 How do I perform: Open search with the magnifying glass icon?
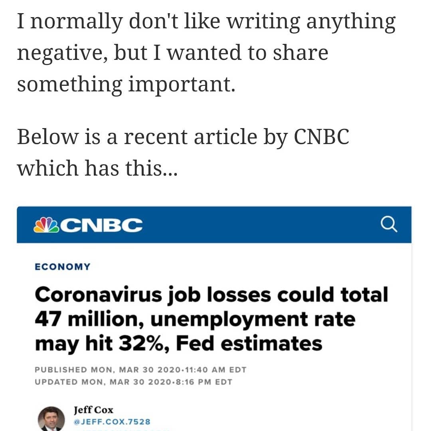tap(389, 224)
